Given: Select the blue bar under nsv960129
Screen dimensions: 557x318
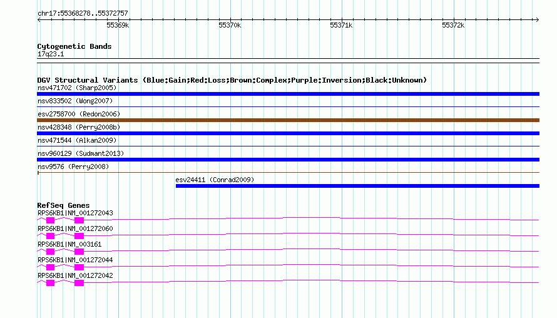Looking at the screenshot, I should pyautogui.click(x=288, y=160).
